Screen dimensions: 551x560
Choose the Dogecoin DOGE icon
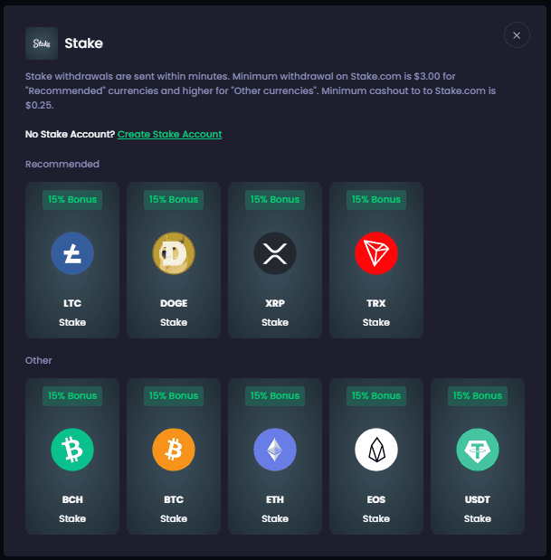[174, 253]
